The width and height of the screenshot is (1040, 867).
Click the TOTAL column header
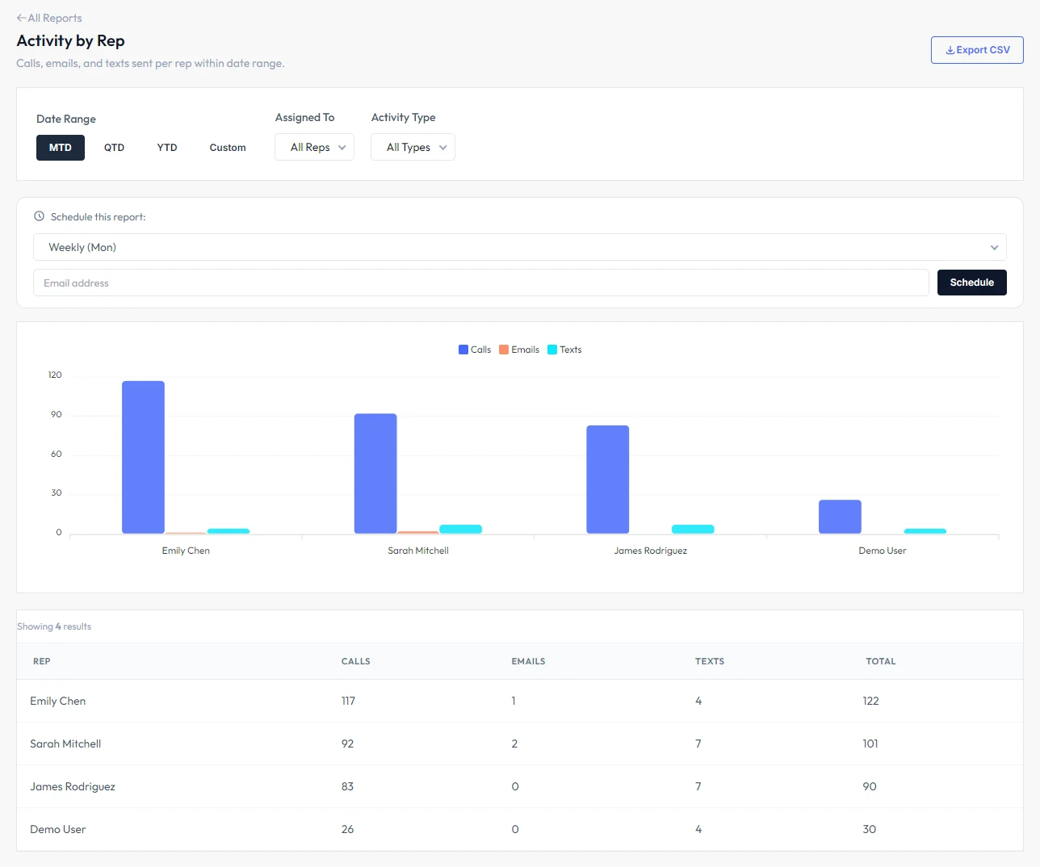(x=881, y=661)
